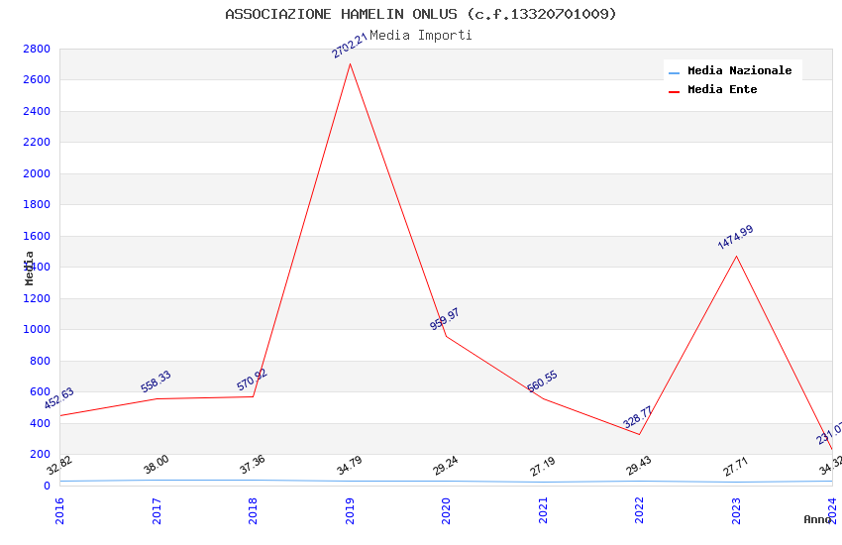Click the 2400 y-axis tick label
The width and height of the screenshot is (842, 545).
[37, 111]
